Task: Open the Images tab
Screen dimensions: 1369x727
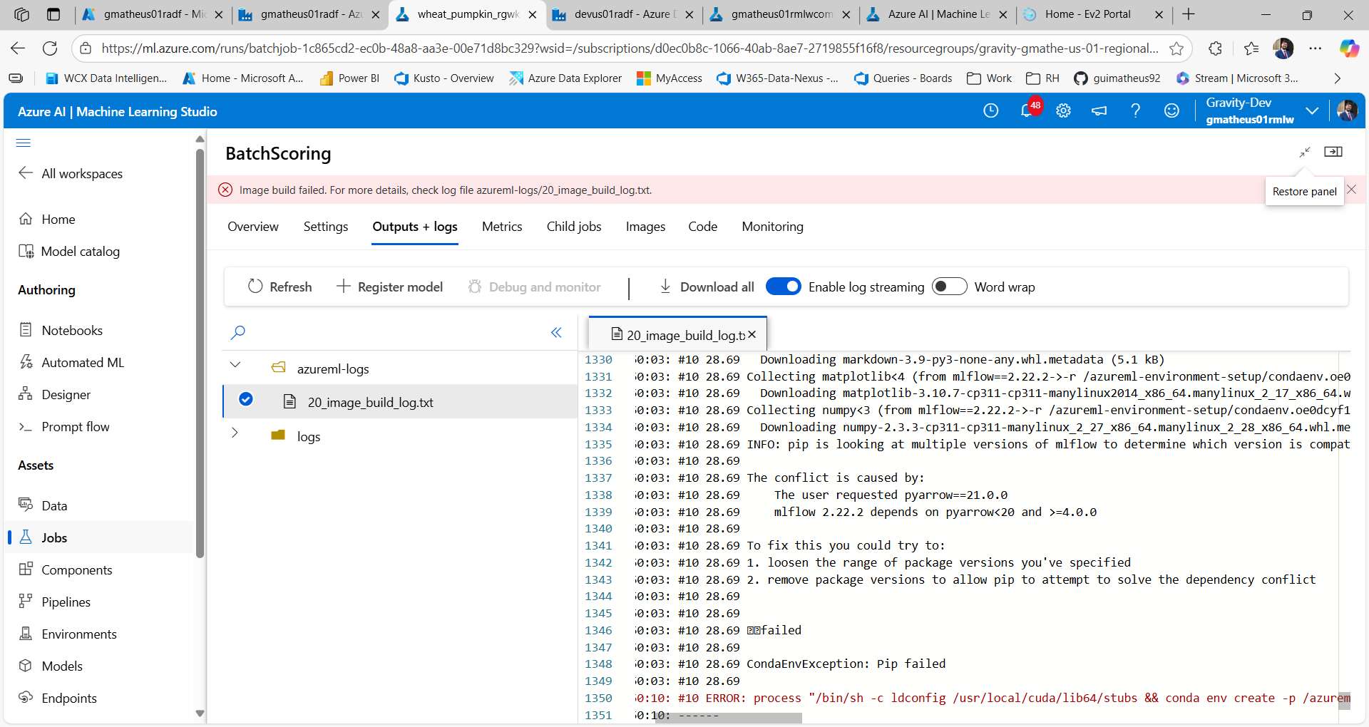Action: tap(645, 227)
